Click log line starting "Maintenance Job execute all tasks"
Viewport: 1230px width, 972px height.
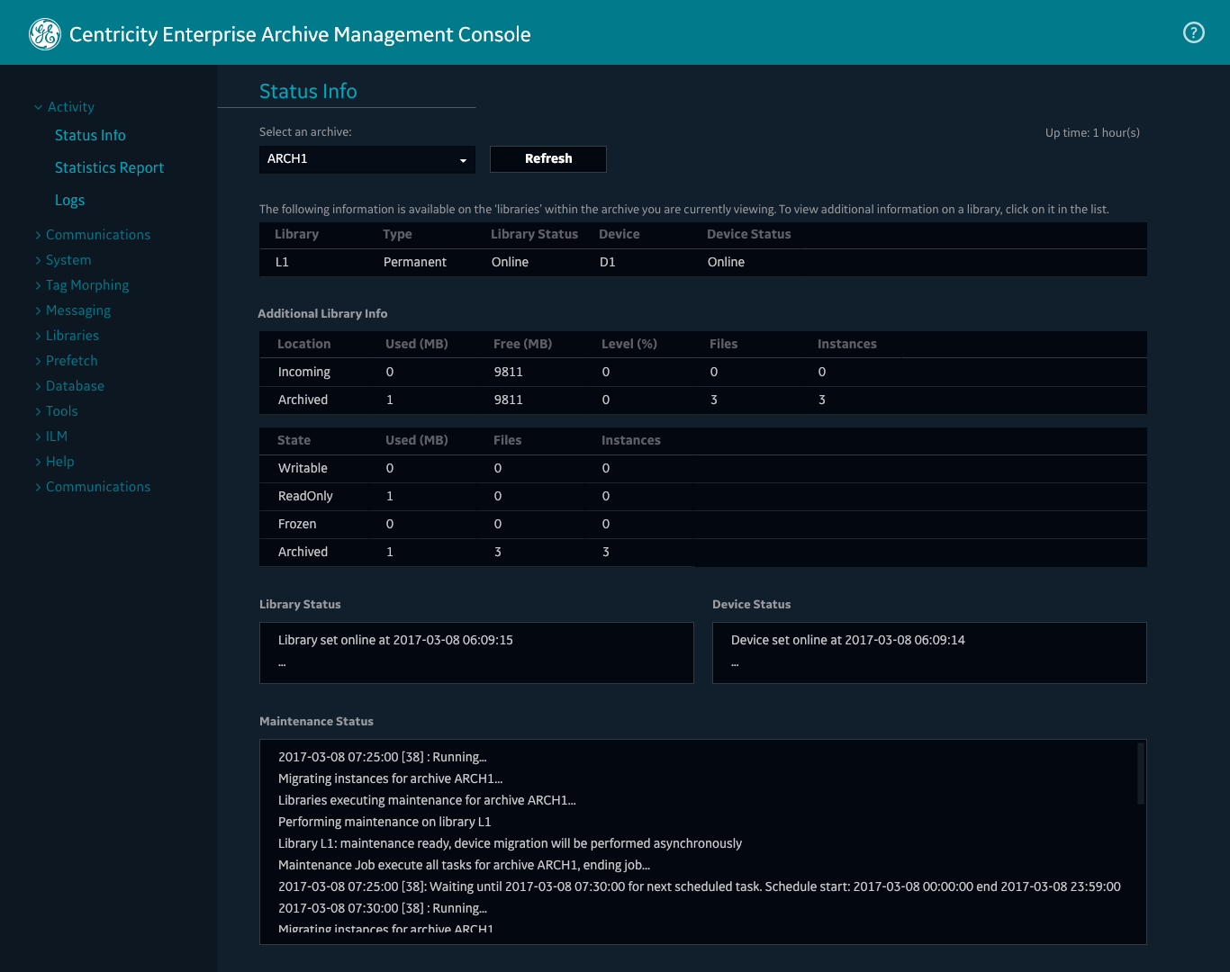coord(464,865)
